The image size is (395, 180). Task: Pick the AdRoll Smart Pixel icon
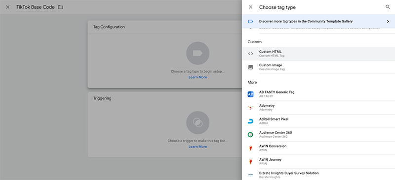[x=250, y=121]
